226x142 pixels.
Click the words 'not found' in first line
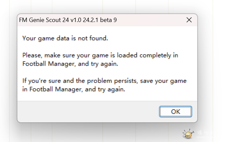96,38
